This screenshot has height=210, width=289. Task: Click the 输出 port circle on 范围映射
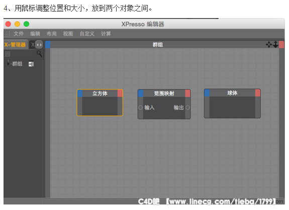(187, 107)
